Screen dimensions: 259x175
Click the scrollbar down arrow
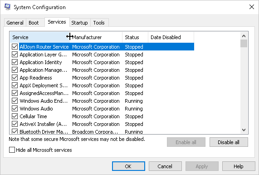point(244,130)
